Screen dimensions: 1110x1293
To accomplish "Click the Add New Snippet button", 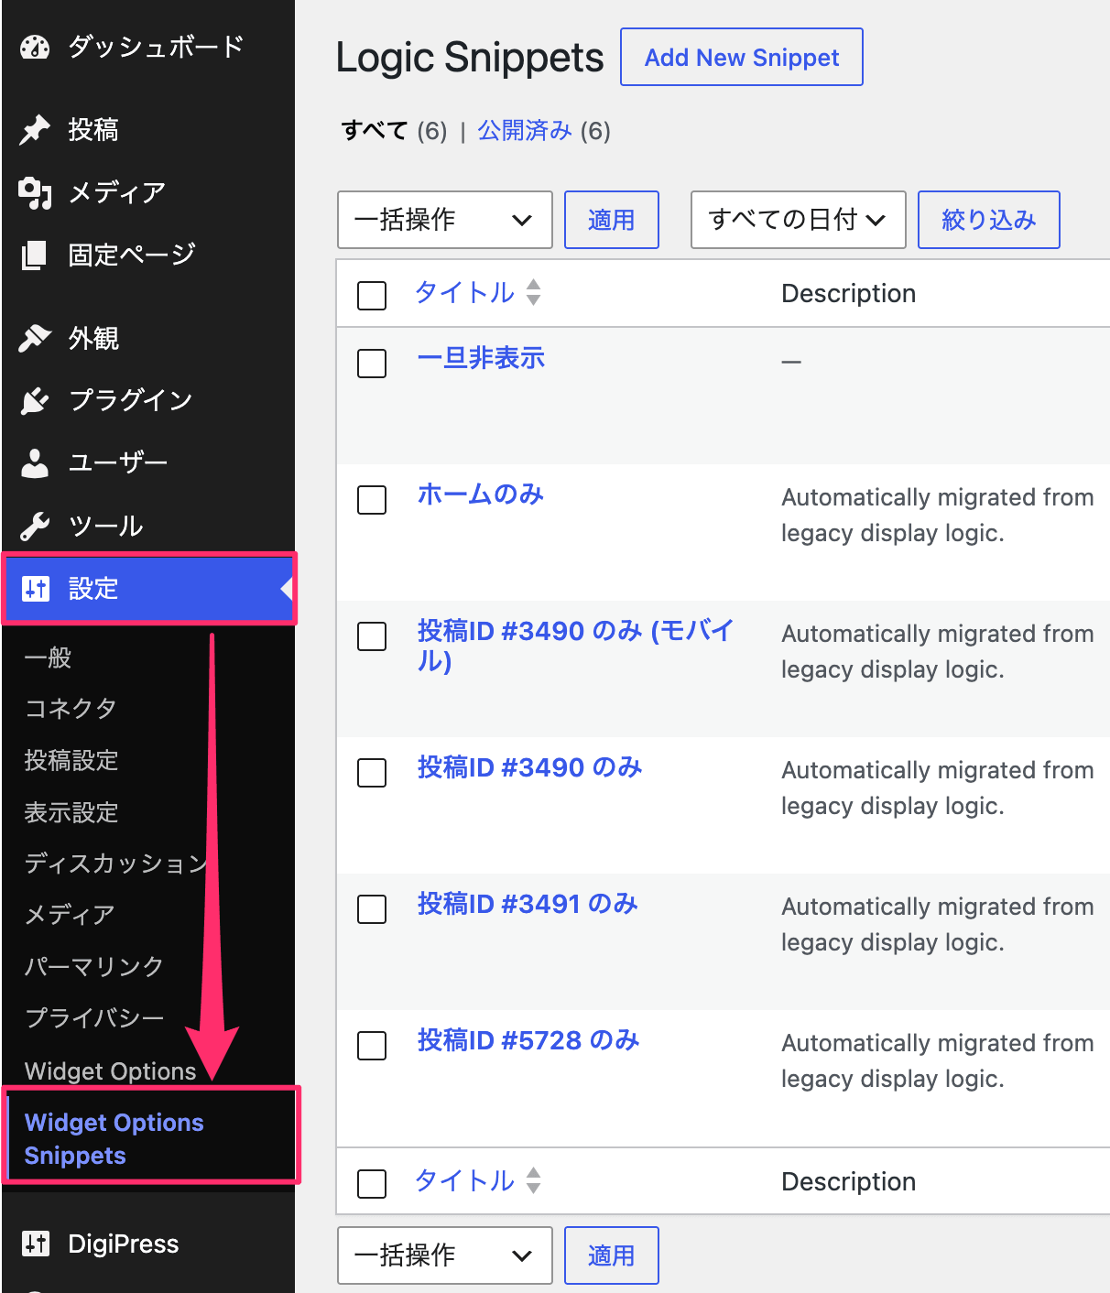I will [742, 57].
